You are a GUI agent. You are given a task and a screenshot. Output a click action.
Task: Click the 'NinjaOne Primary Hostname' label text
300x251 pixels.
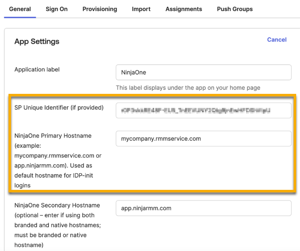point(53,136)
